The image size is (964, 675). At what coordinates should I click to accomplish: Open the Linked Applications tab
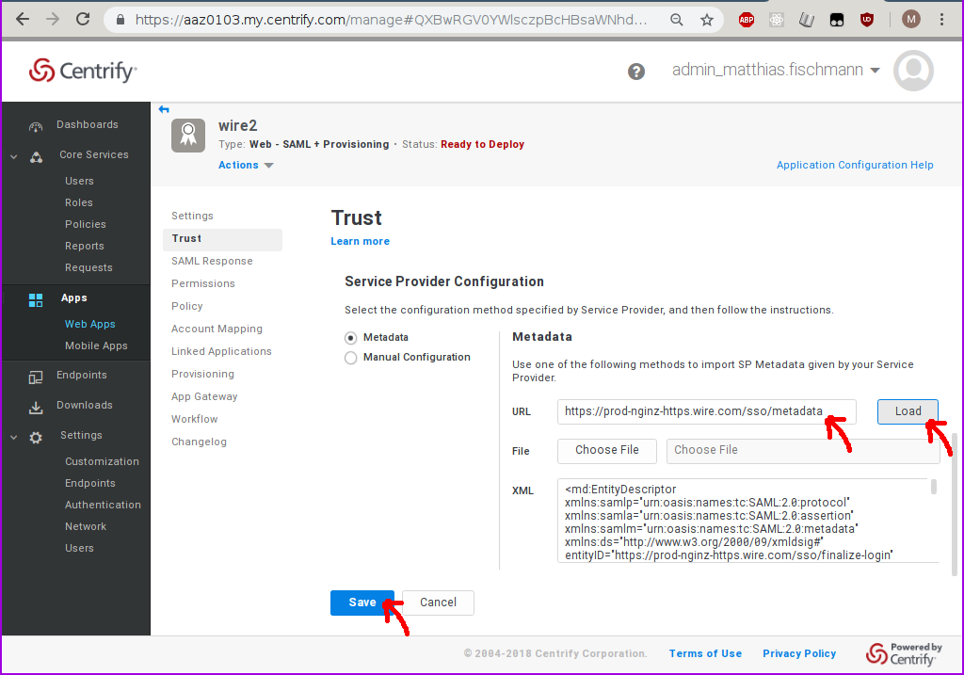click(x=221, y=352)
